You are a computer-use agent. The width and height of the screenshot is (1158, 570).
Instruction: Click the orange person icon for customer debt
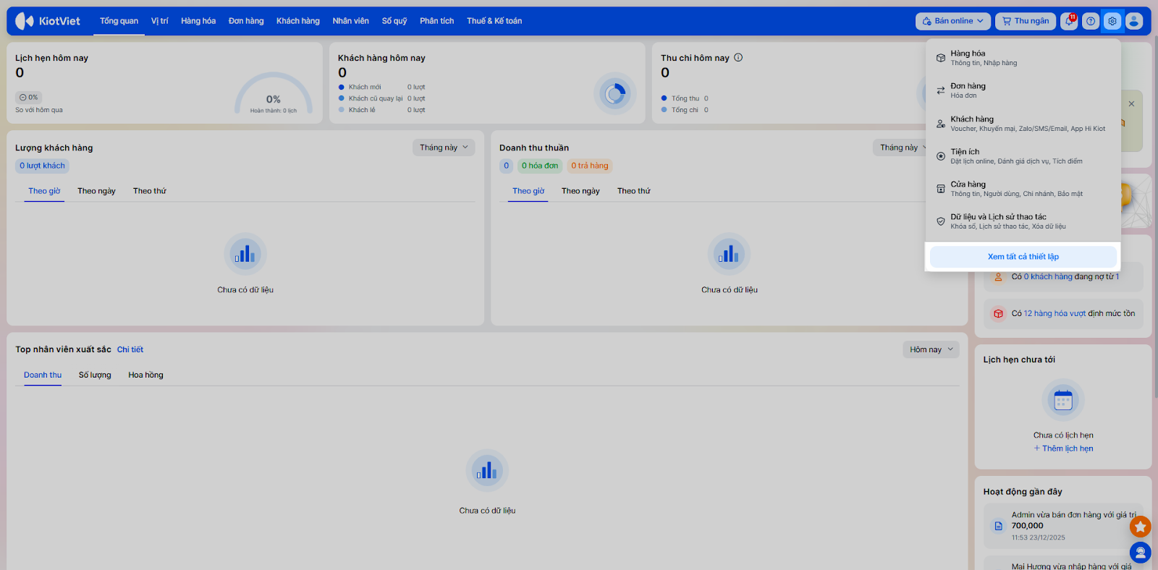point(999,276)
